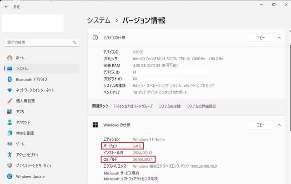Click the Gaming controller icon
This screenshot has height=184, width=291.
click(10, 144)
